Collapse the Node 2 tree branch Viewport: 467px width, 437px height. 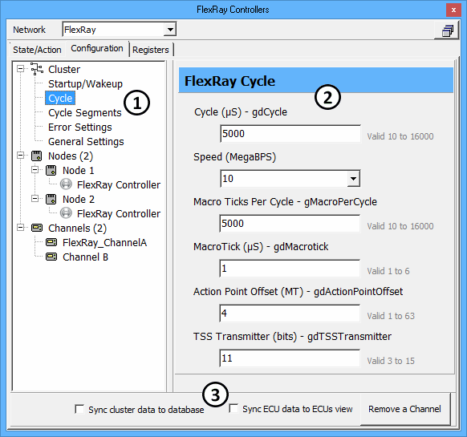tap(35, 199)
